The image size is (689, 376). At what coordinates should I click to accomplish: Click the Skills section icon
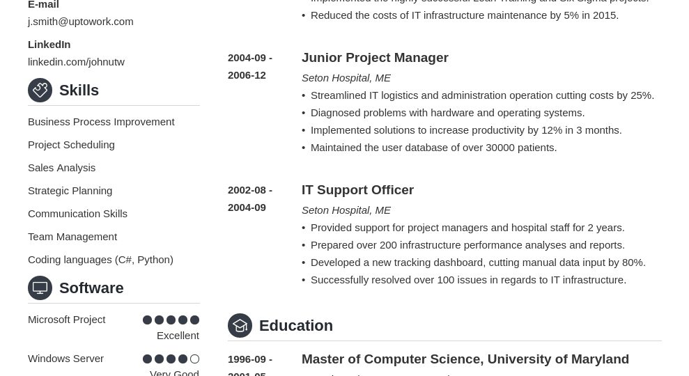[x=40, y=91]
